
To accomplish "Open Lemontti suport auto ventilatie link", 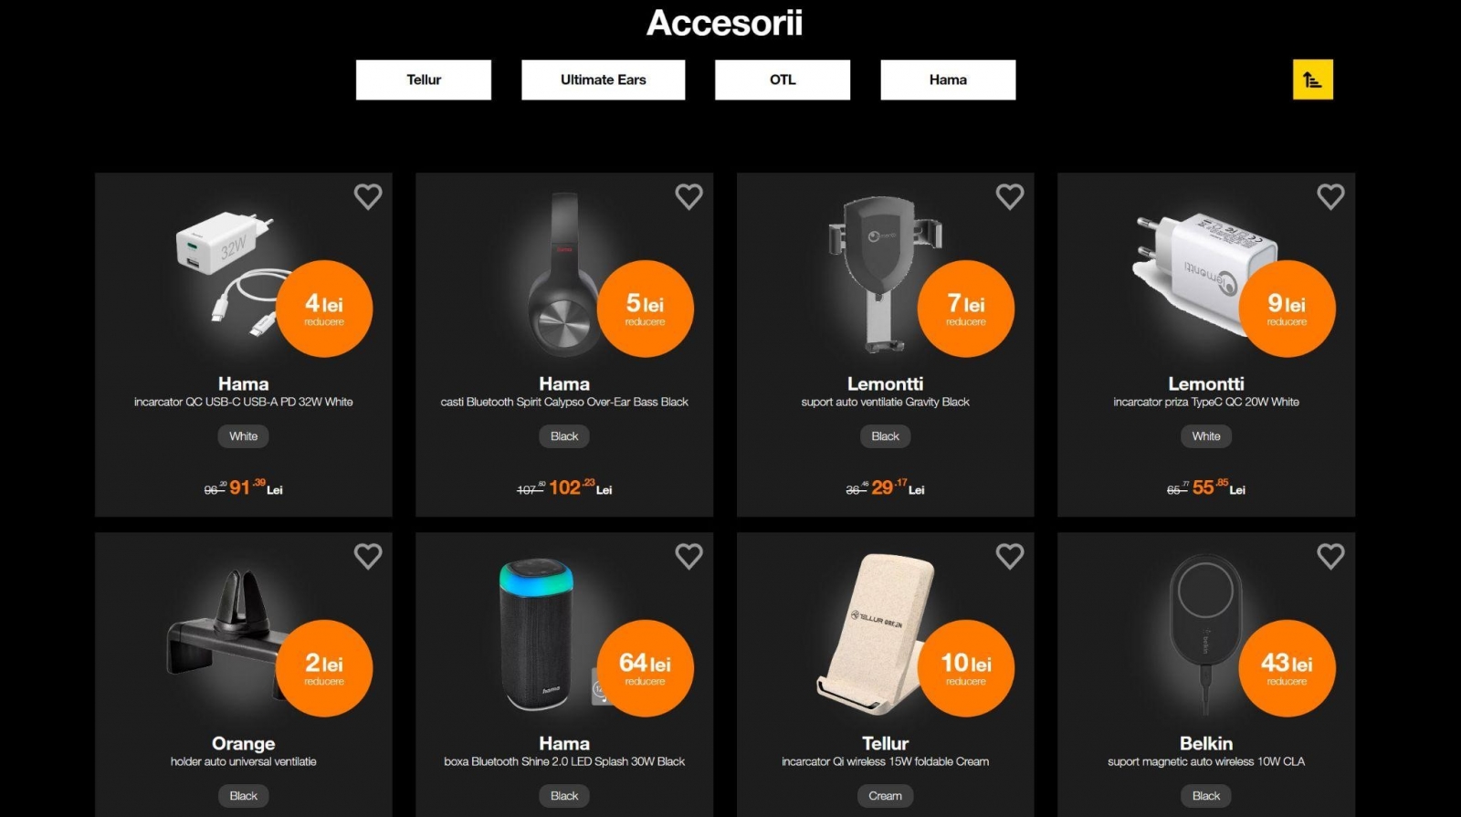I will coord(885,402).
